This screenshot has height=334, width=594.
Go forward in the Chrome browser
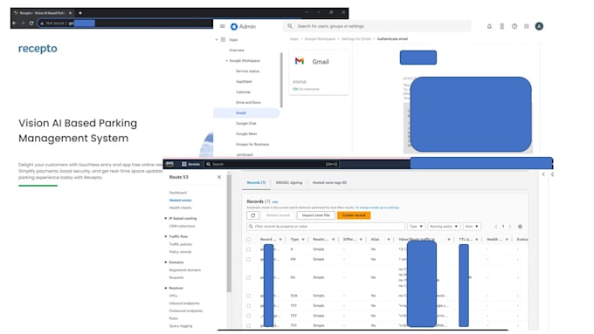[23, 23]
